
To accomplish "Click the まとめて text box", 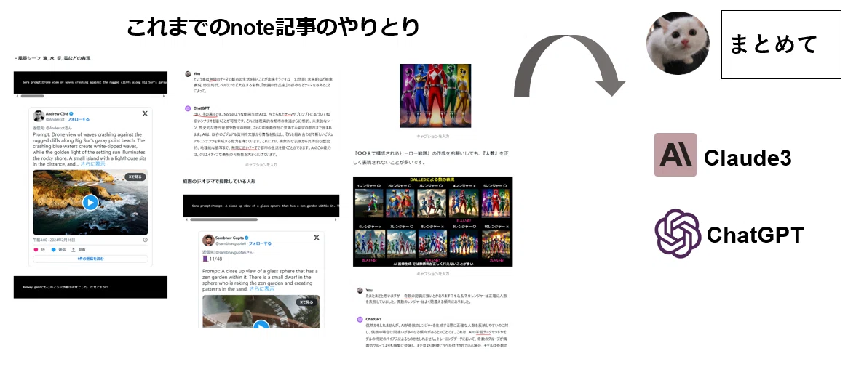I will [781, 45].
